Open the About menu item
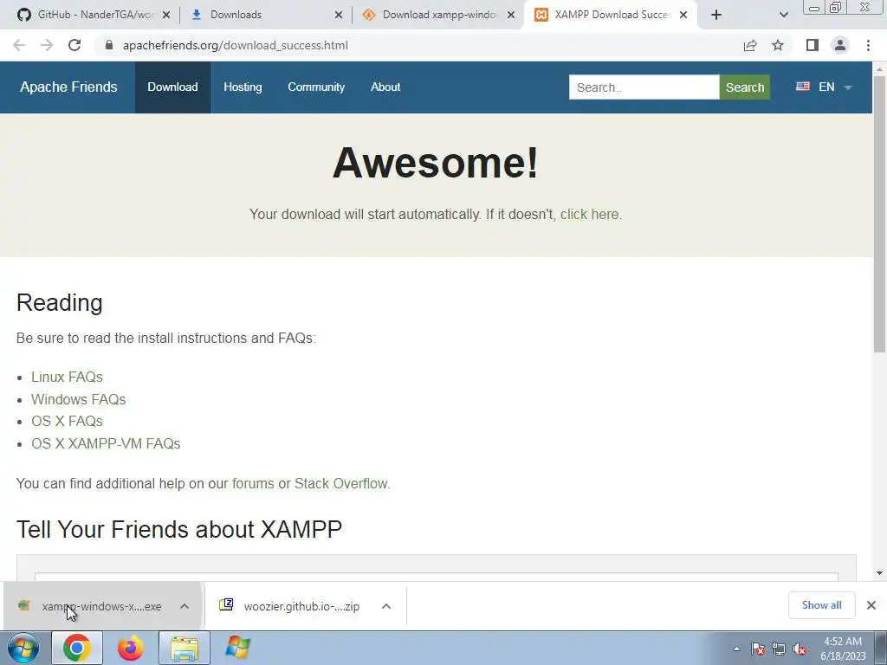Image resolution: width=887 pixels, height=665 pixels. (x=385, y=87)
